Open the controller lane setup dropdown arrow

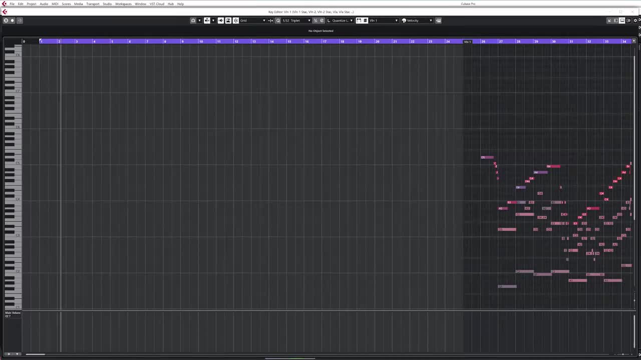pyautogui.click(x=18, y=354)
